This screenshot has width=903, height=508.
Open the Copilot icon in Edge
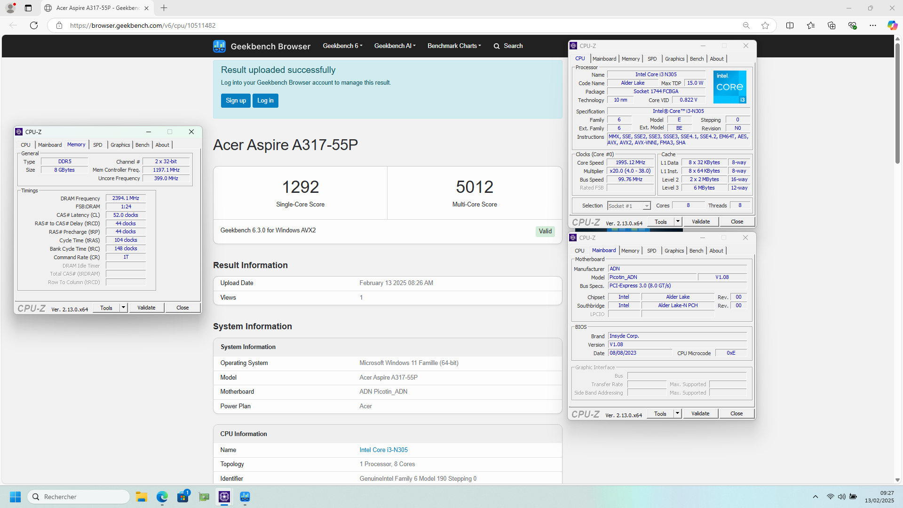892,25
